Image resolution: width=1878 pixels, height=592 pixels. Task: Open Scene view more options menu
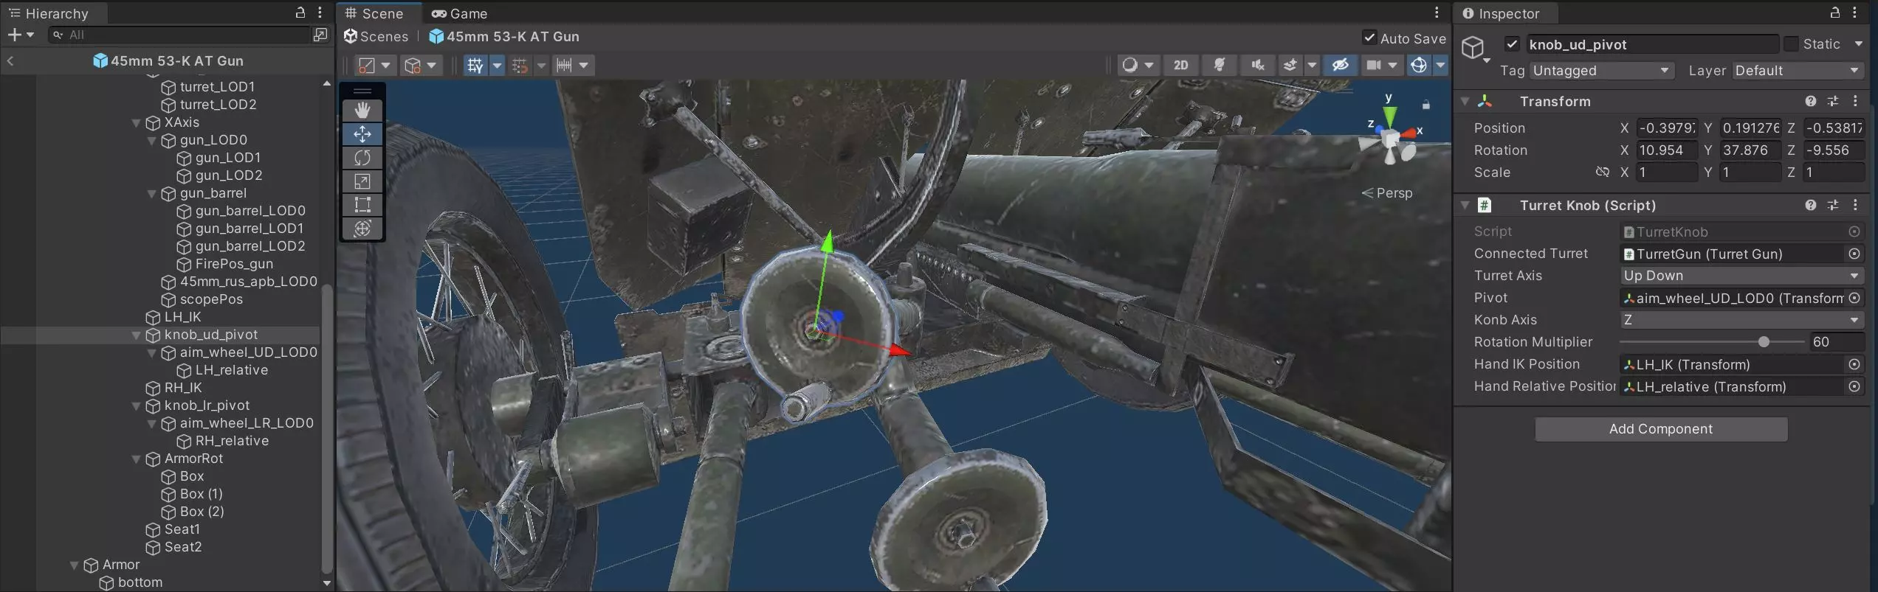point(1437,13)
